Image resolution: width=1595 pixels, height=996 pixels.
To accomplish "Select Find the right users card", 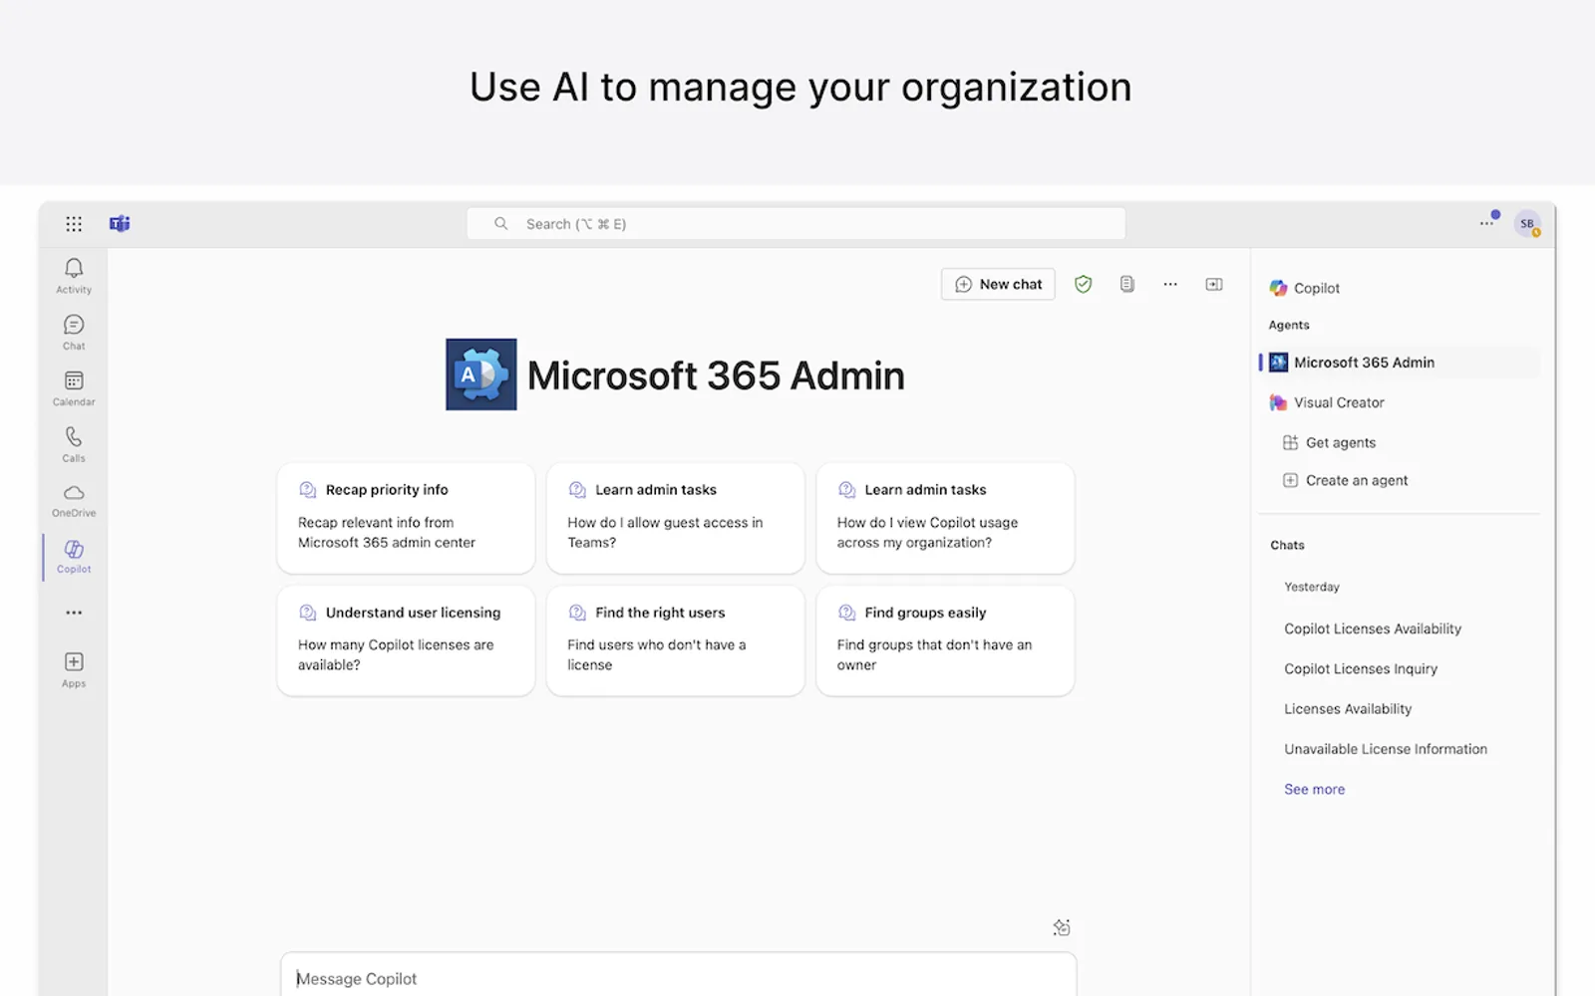I will point(676,640).
